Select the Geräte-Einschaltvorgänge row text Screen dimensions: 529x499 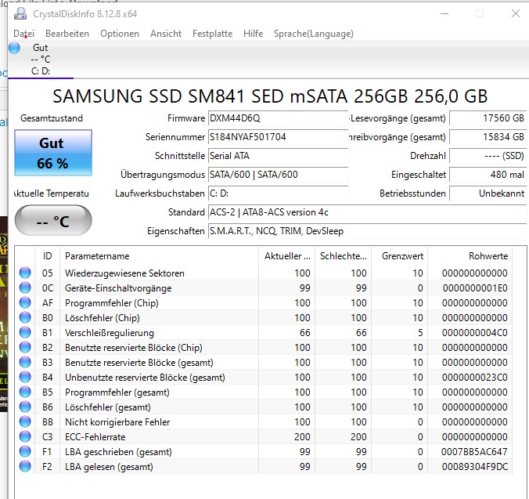click(118, 287)
